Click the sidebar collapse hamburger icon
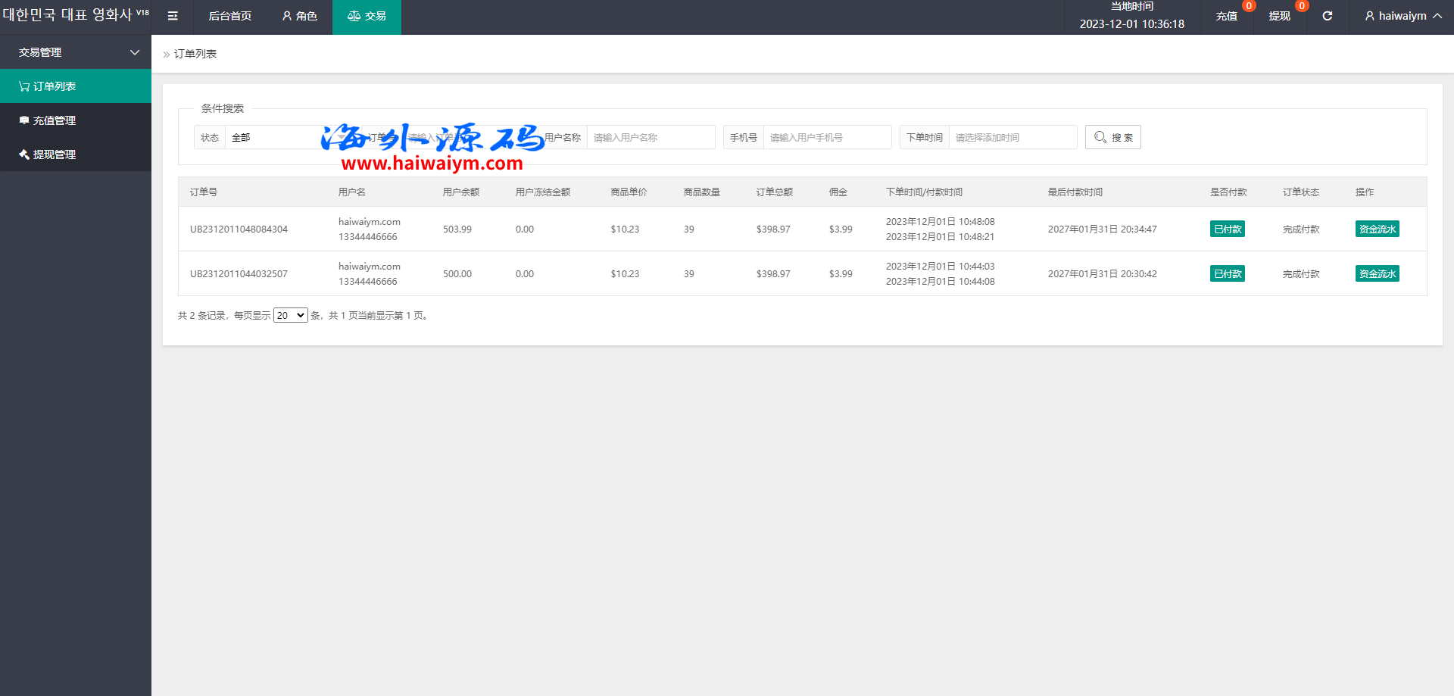Image resolution: width=1454 pixels, height=696 pixels. coord(173,16)
